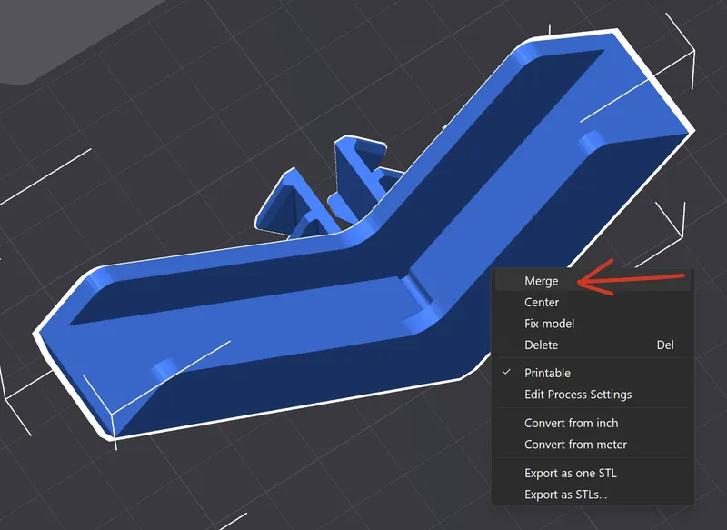Click the Del shortcut label next to Delete

665,345
